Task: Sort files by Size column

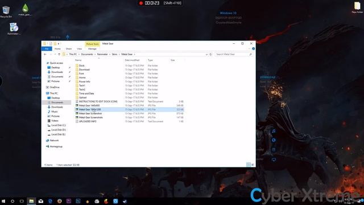Action: pos(173,60)
